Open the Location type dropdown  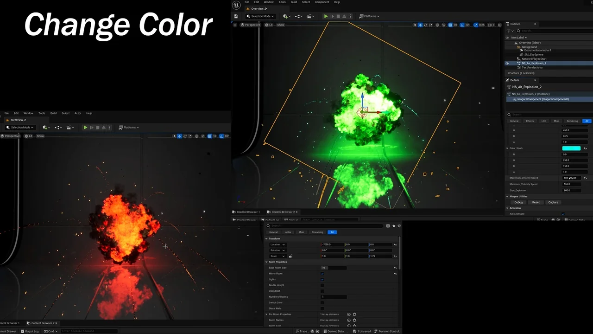[x=278, y=244]
